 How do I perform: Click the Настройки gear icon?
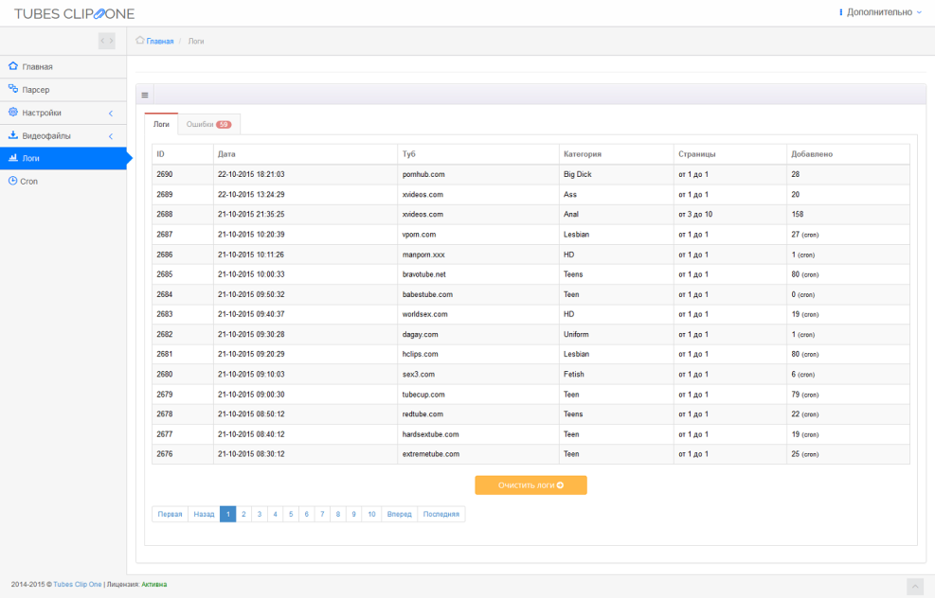(x=14, y=112)
